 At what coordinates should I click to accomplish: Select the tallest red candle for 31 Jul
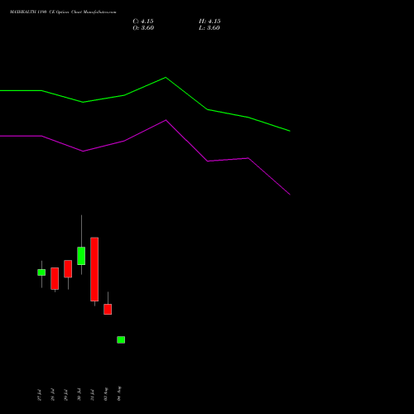(x=94, y=269)
